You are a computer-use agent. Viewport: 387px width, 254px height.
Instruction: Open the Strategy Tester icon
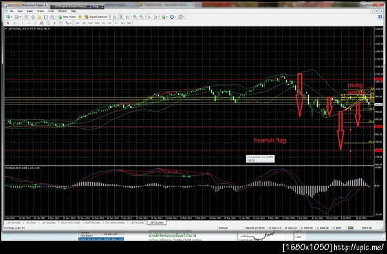pyautogui.click(x=52, y=17)
